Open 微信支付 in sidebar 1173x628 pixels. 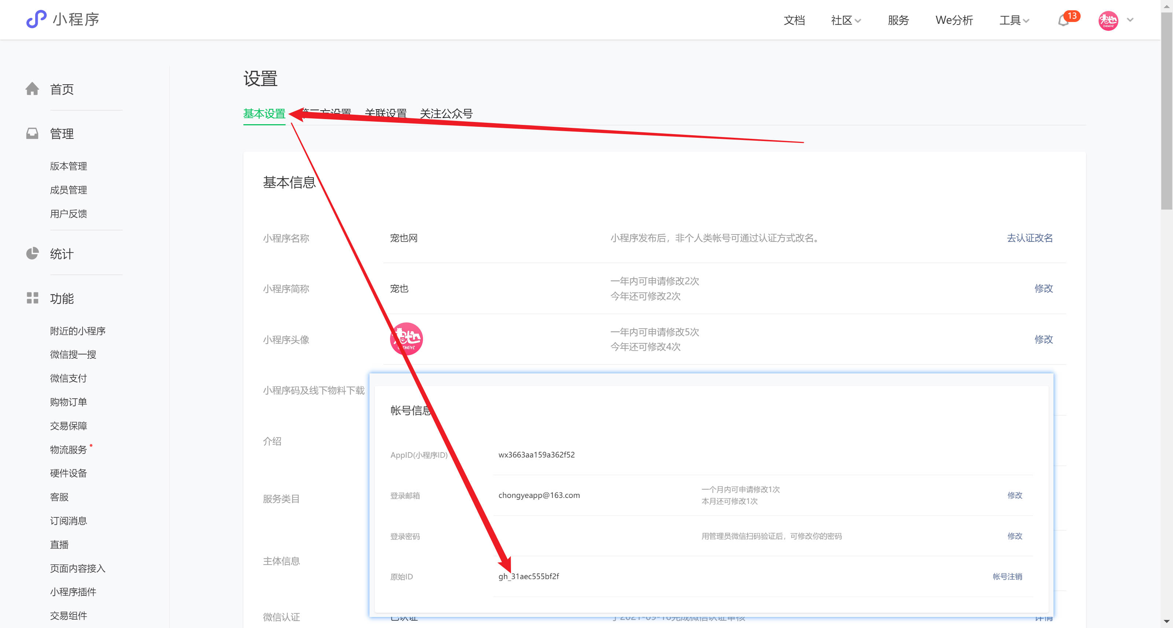(68, 378)
